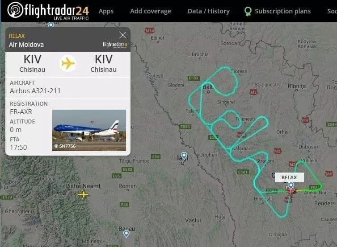Screen dimensions: 337x247
Task: Click the airport pin at top left of map
Action: coord(51,25)
